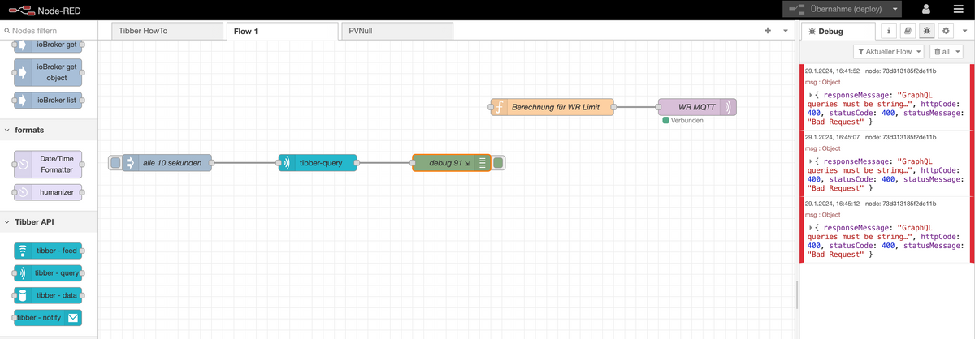Click the output port of tibber-query node

tap(357, 163)
